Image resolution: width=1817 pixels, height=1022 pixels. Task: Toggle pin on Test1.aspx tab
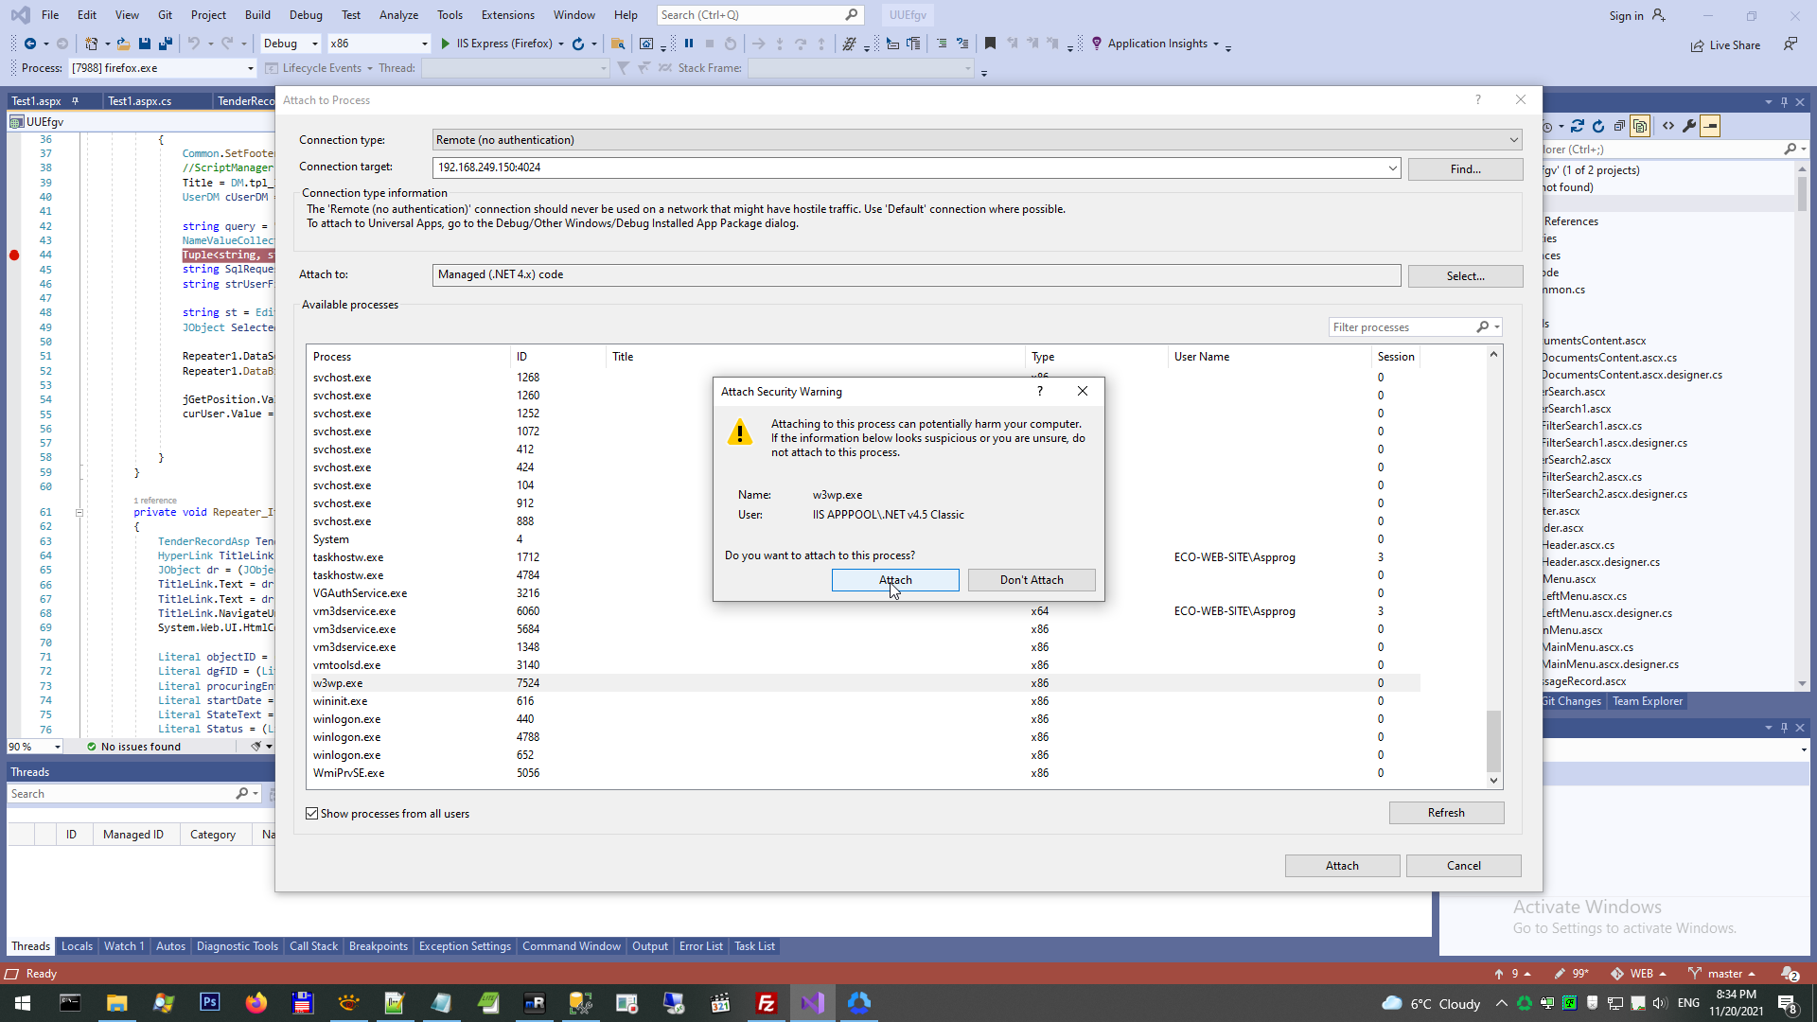pyautogui.click(x=75, y=101)
